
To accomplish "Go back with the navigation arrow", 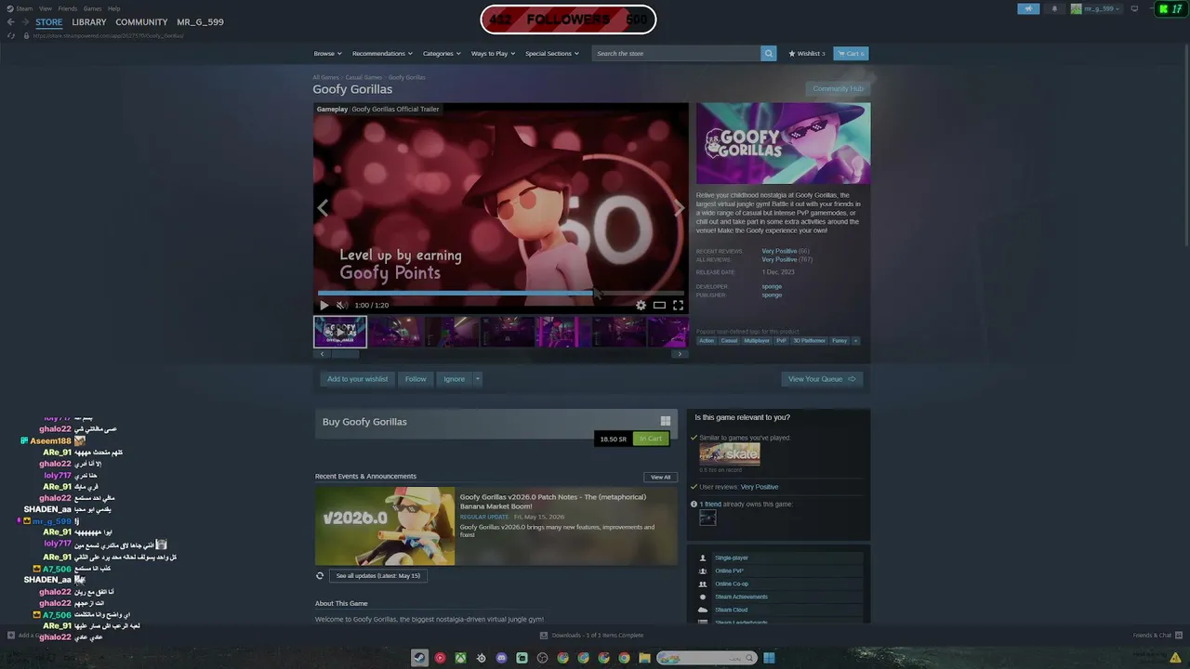I will coord(11,22).
